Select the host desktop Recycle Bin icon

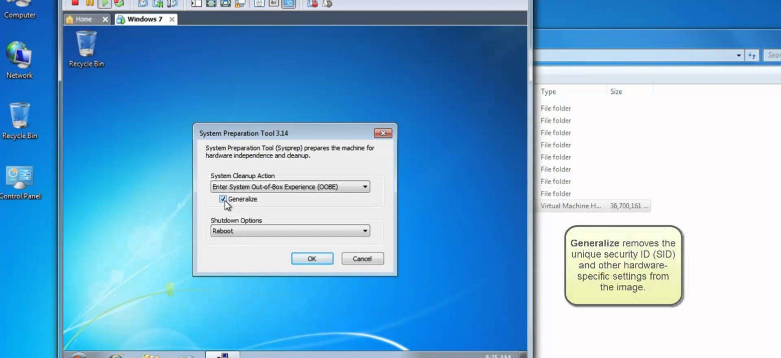(20, 121)
